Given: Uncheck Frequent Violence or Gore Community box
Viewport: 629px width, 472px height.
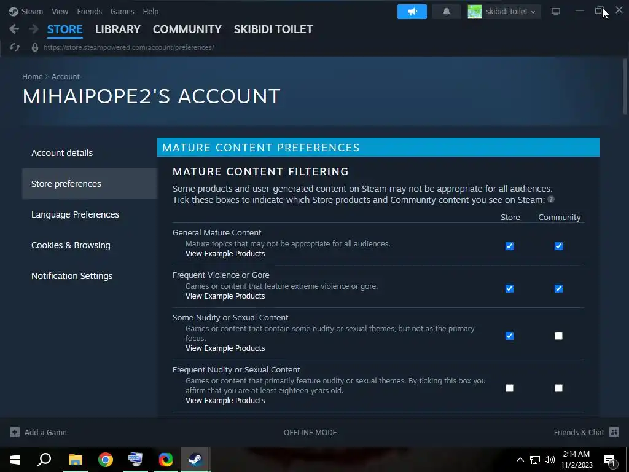Looking at the screenshot, I should tap(558, 289).
